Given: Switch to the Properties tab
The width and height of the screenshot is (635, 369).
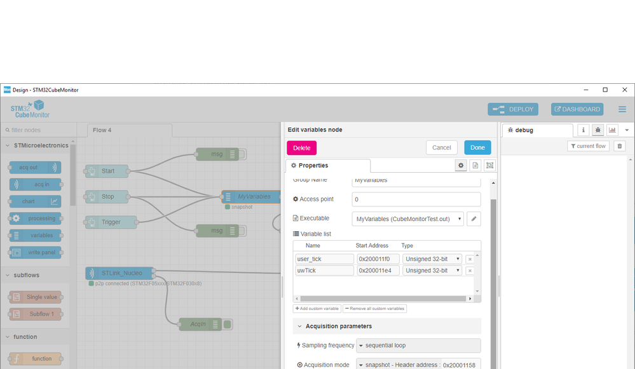Looking at the screenshot, I should click(x=327, y=166).
